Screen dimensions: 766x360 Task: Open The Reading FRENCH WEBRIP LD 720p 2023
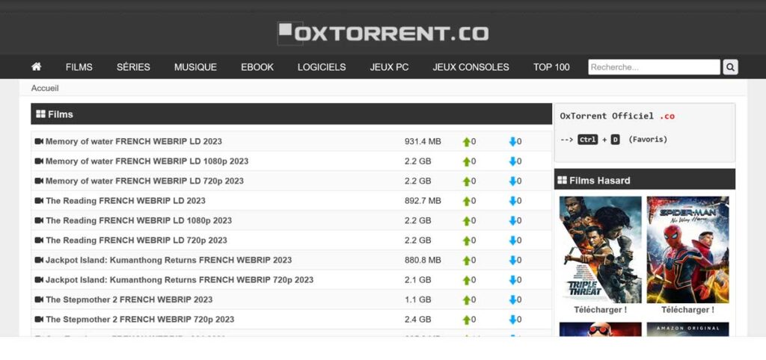click(136, 240)
